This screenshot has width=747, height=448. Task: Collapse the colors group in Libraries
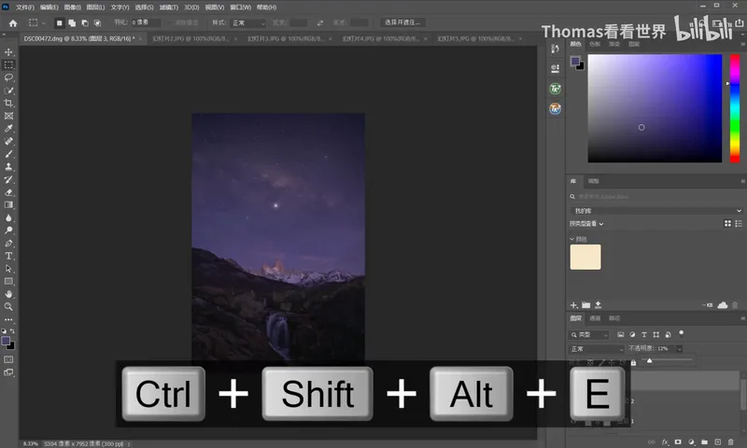coord(571,239)
